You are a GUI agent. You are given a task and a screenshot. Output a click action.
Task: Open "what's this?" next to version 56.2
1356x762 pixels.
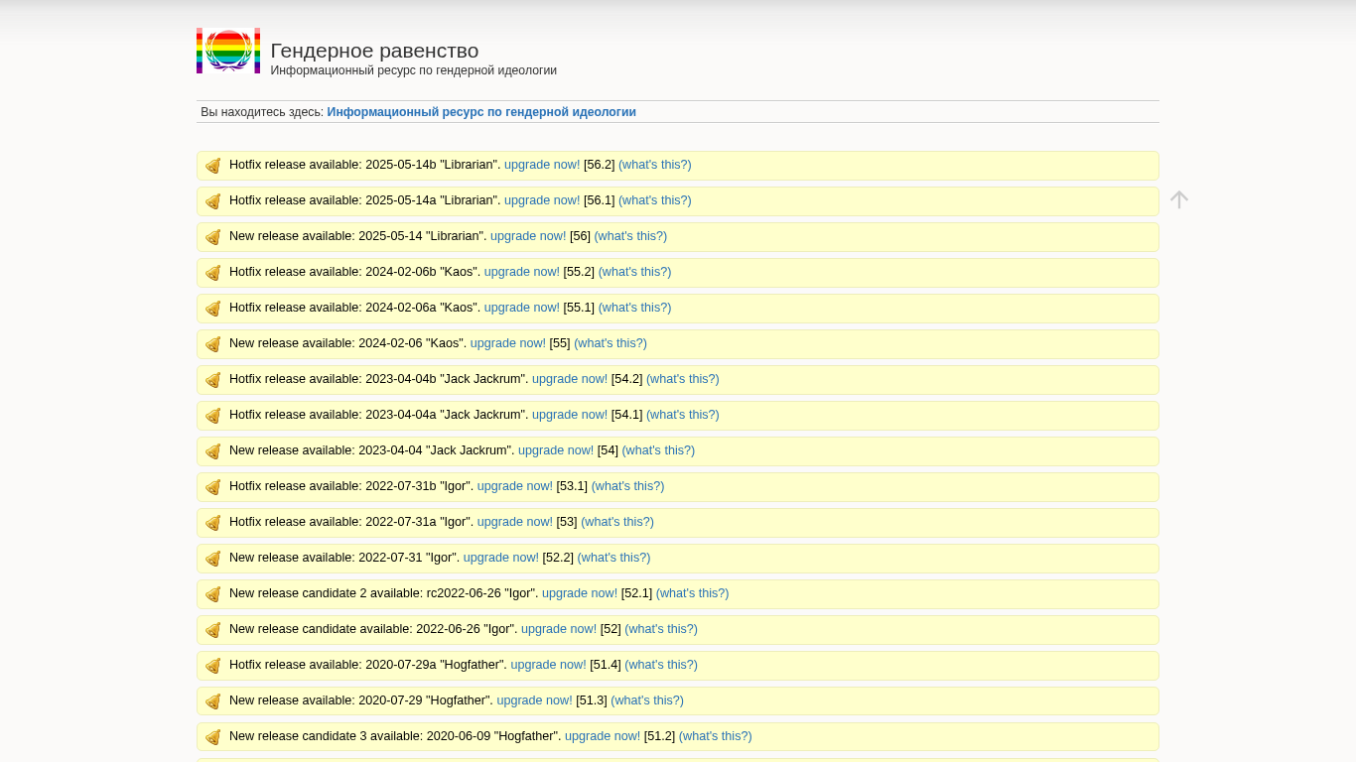[655, 165]
